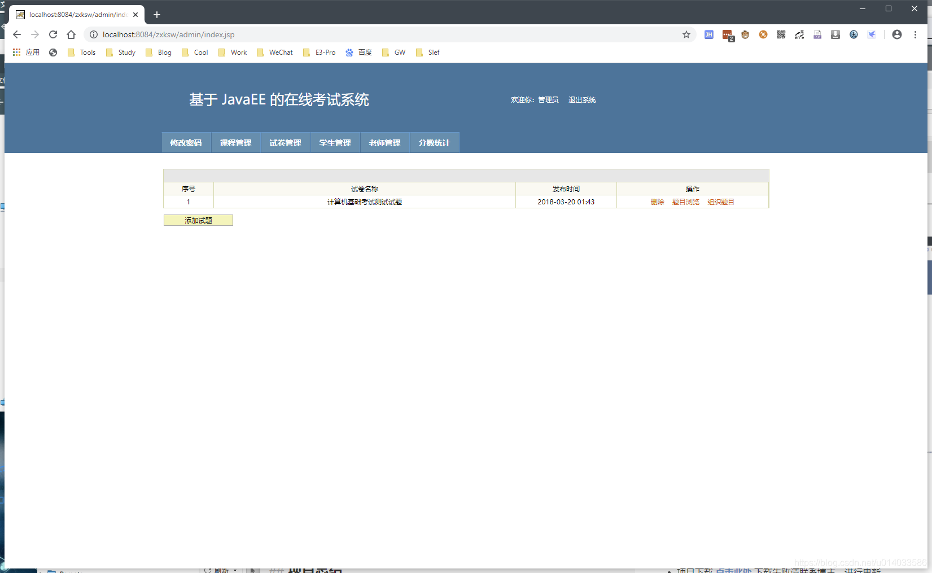Expand the Study bookmark folder
This screenshot has width=932, height=573.
click(121, 53)
